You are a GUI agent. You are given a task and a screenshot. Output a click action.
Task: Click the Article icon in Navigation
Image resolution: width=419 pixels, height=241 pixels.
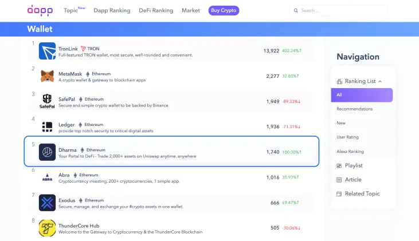[x=339, y=180]
